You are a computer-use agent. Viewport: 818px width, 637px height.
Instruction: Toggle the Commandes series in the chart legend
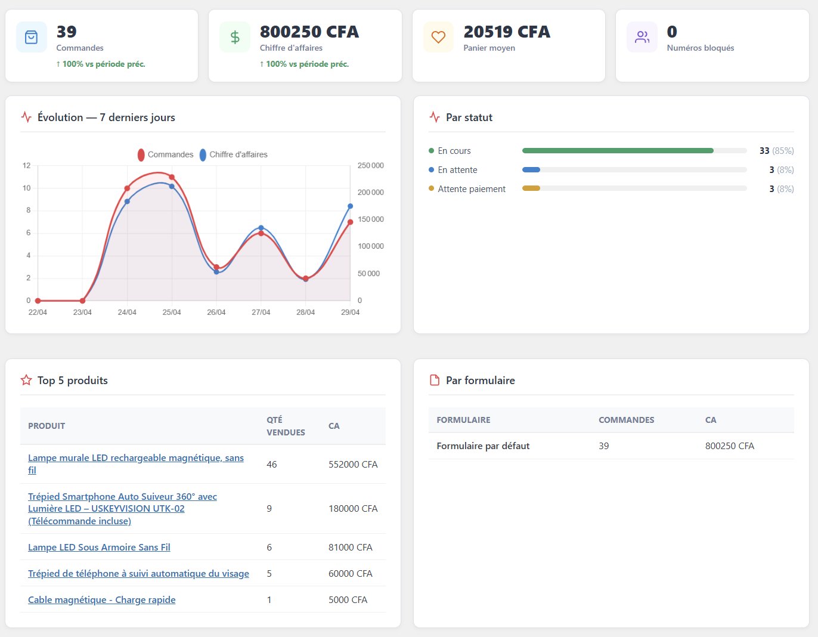(x=165, y=154)
